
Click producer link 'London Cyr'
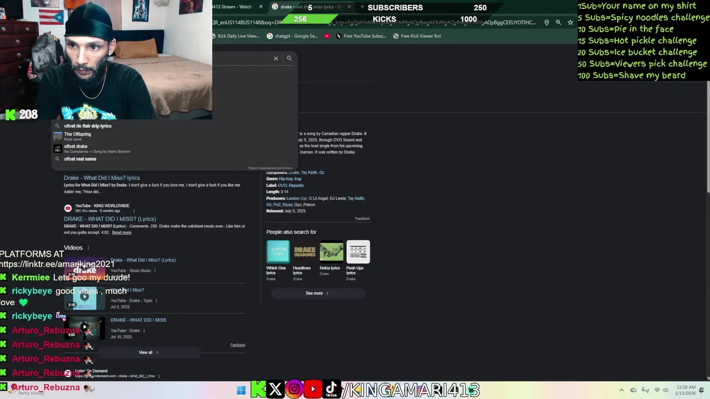297,198
